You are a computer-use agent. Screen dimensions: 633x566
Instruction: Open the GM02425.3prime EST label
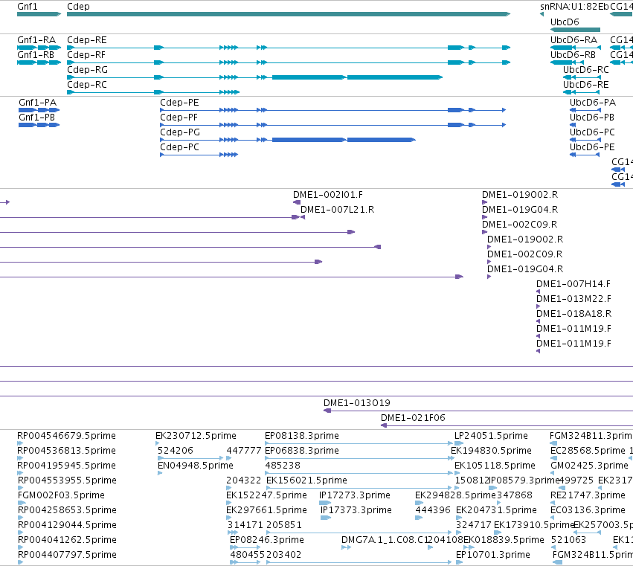pos(589,466)
